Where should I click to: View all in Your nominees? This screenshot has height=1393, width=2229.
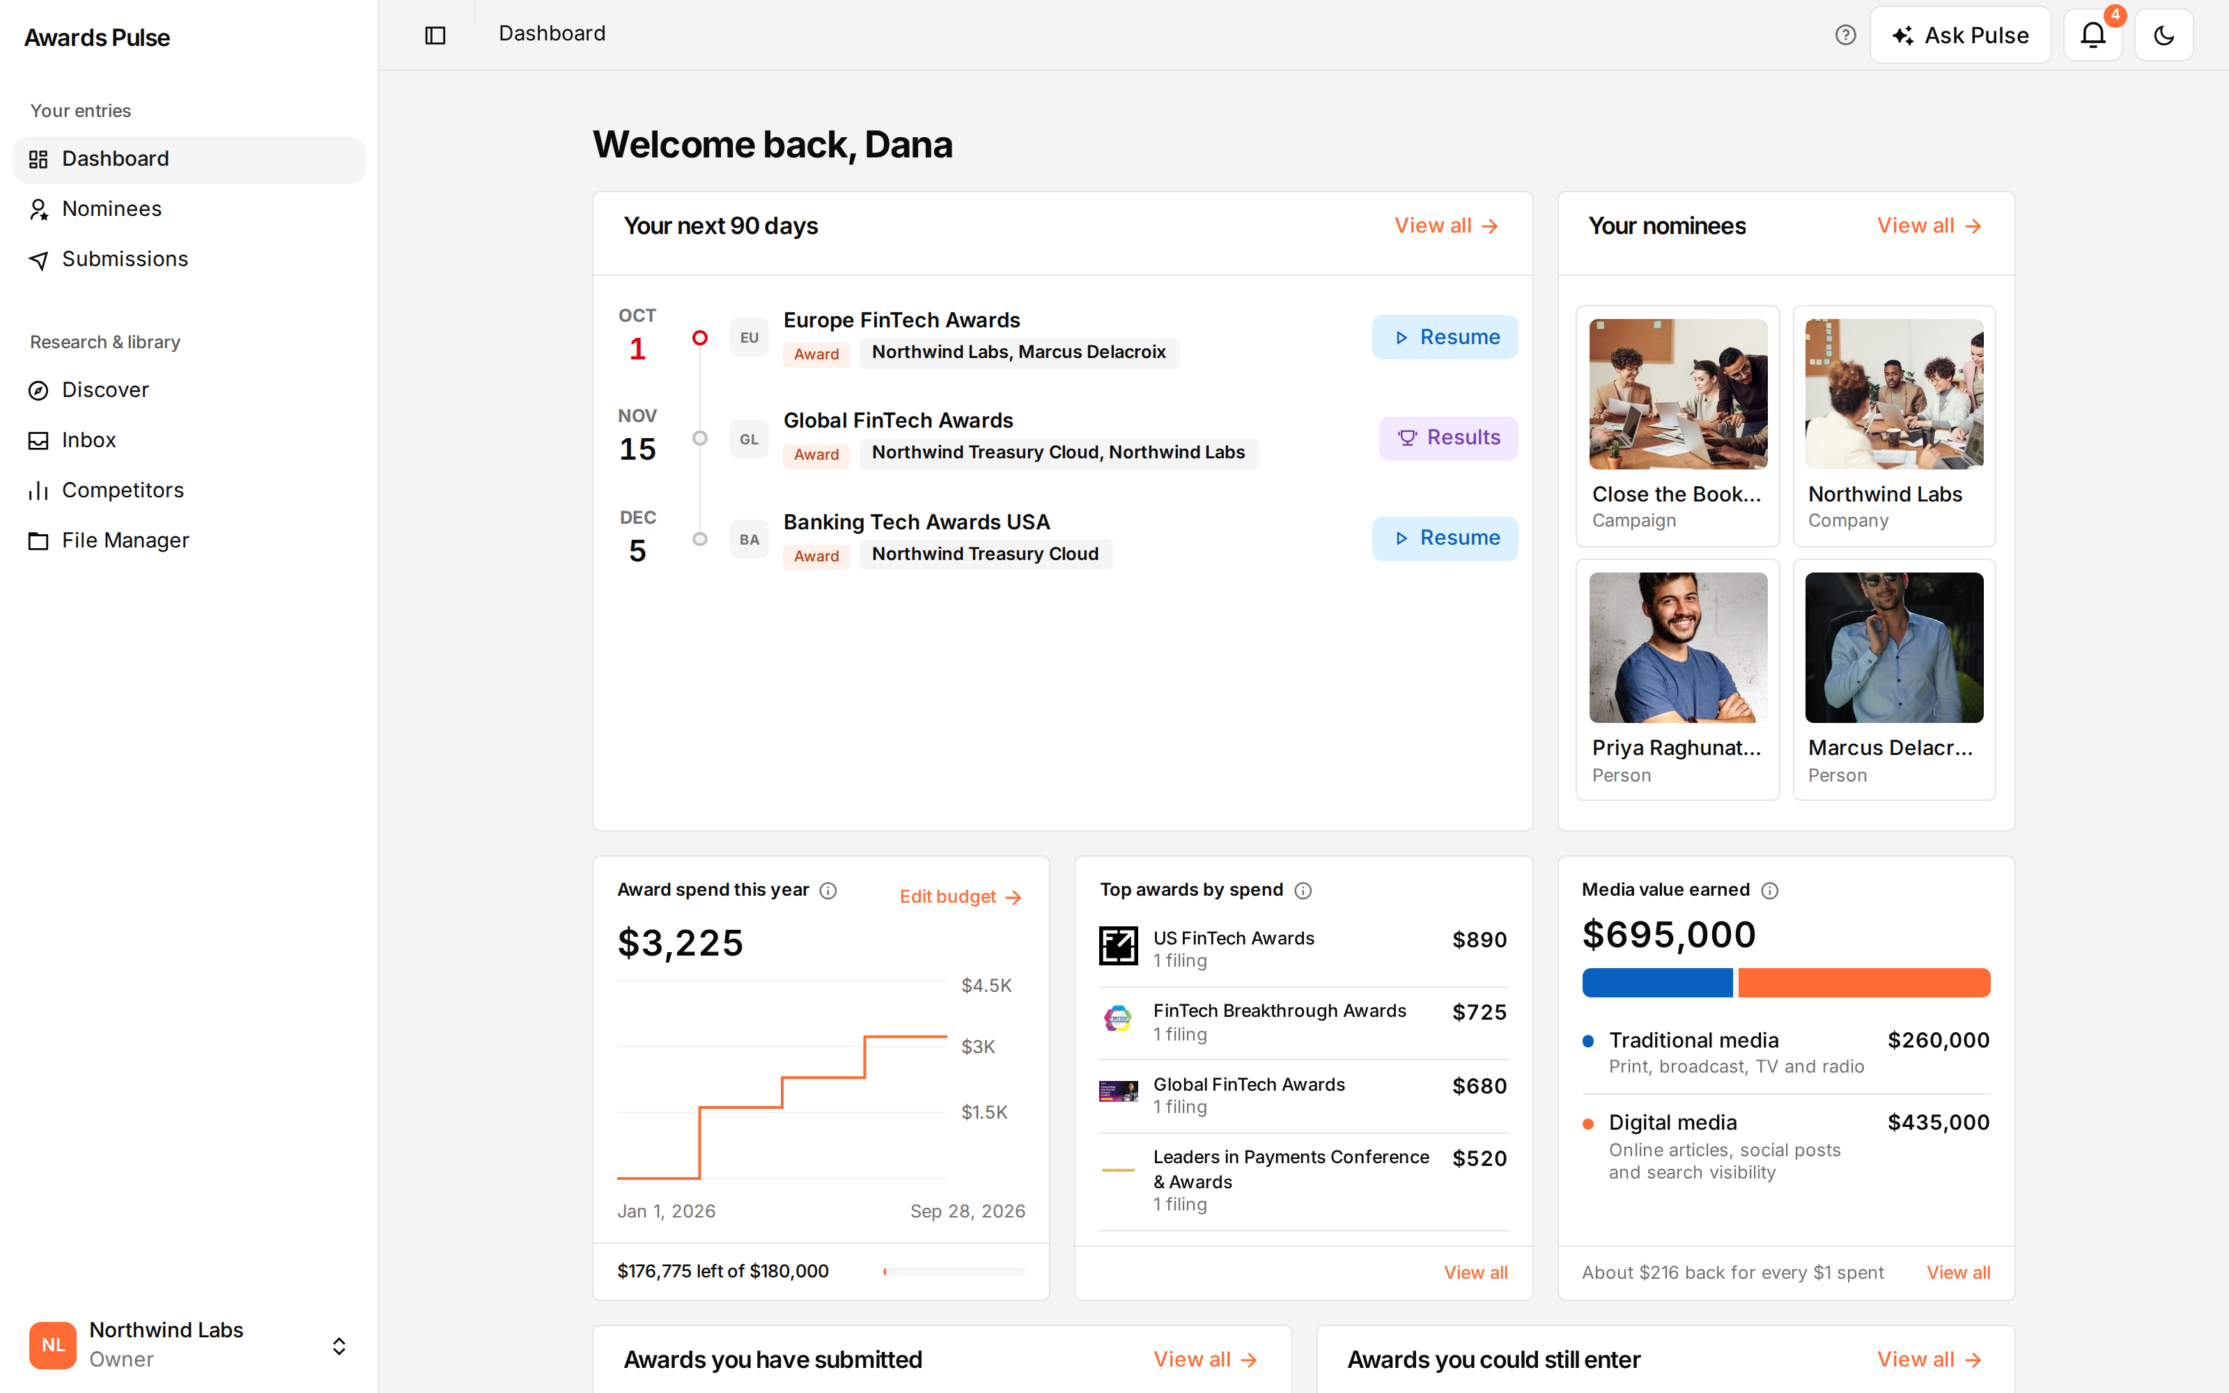tap(1929, 226)
